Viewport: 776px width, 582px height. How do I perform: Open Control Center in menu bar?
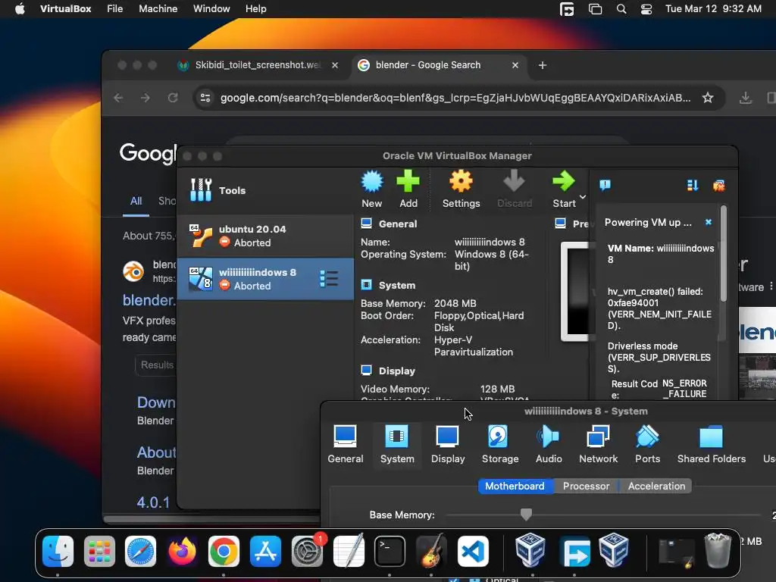point(646,9)
